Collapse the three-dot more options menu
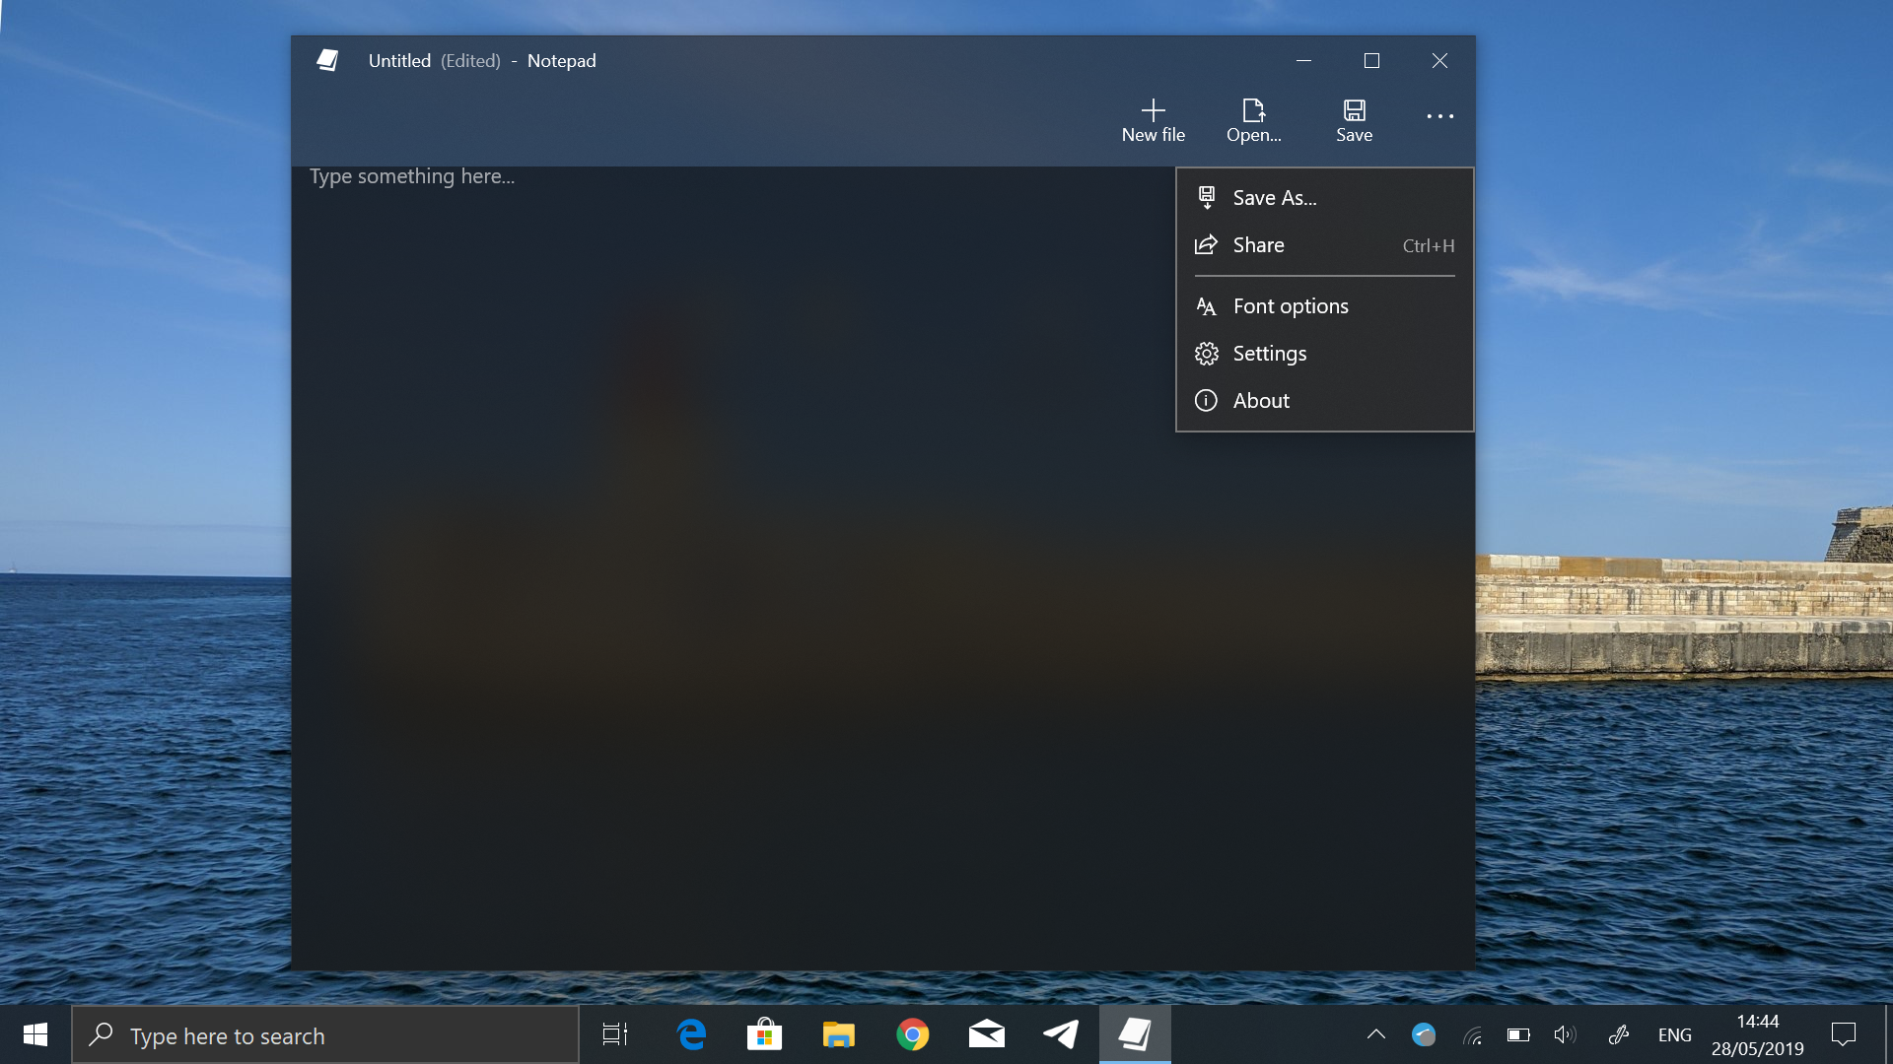The height and width of the screenshot is (1064, 1893). pyautogui.click(x=1439, y=116)
